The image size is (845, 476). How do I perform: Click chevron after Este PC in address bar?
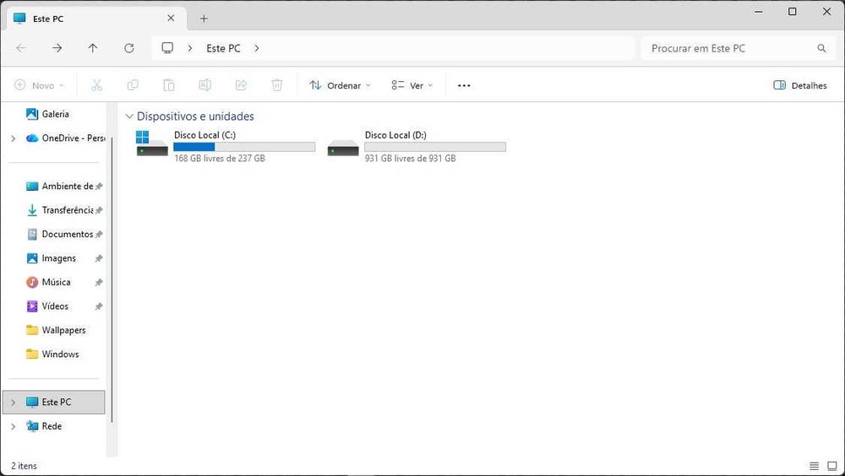257,48
